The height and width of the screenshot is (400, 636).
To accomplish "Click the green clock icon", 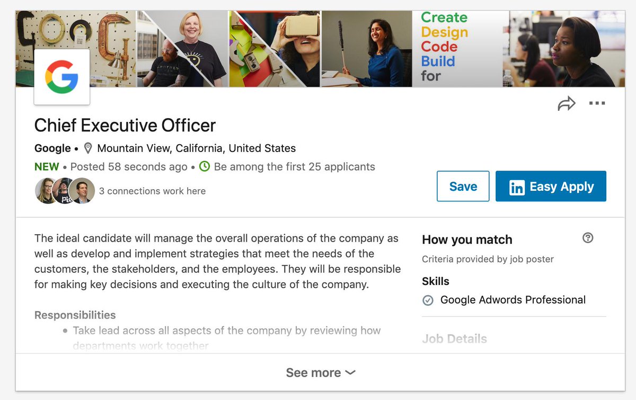I will [x=205, y=166].
